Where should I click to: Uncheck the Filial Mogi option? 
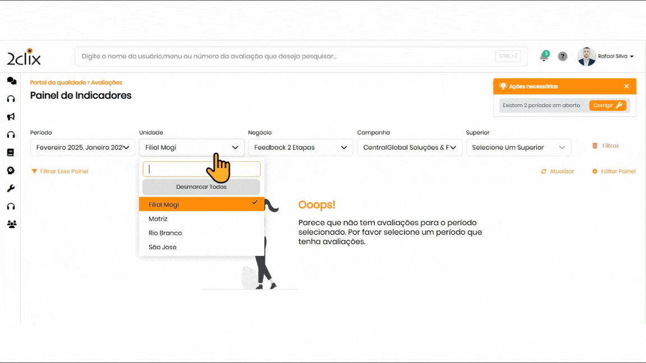pyautogui.click(x=201, y=204)
